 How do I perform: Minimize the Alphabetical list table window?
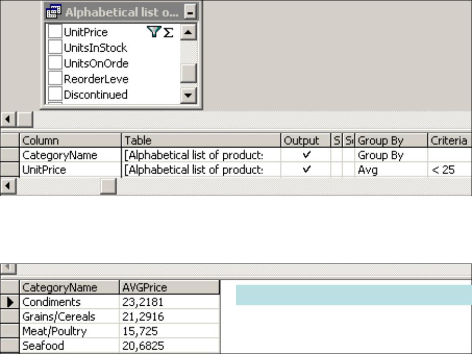(x=190, y=12)
